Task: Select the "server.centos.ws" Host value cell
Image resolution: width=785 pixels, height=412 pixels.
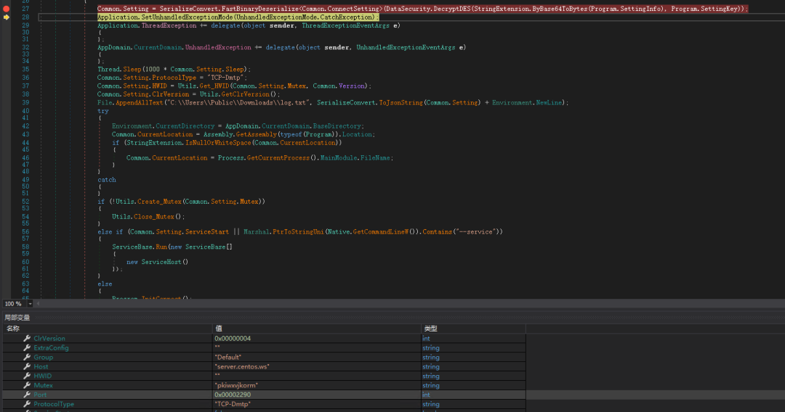Action: pyautogui.click(x=241, y=367)
